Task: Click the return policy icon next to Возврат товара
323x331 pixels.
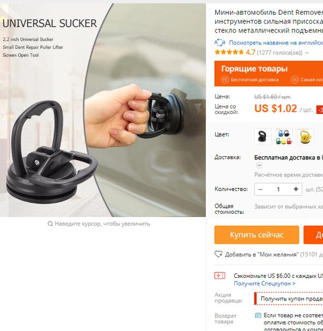Action: (258, 315)
